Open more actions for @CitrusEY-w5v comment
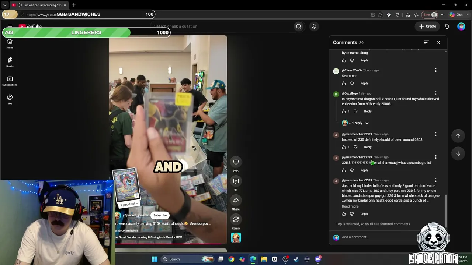 (436, 70)
